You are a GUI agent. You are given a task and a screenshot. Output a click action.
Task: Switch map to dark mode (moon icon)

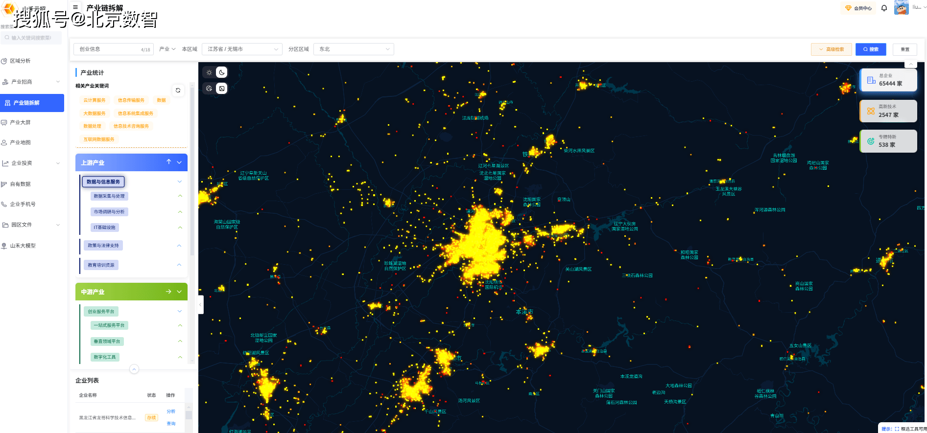[x=222, y=72]
